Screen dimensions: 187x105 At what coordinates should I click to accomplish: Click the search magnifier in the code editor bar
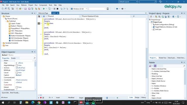click(134, 16)
